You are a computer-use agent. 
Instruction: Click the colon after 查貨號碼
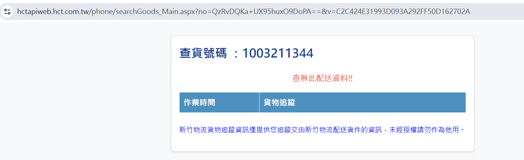[236, 54]
